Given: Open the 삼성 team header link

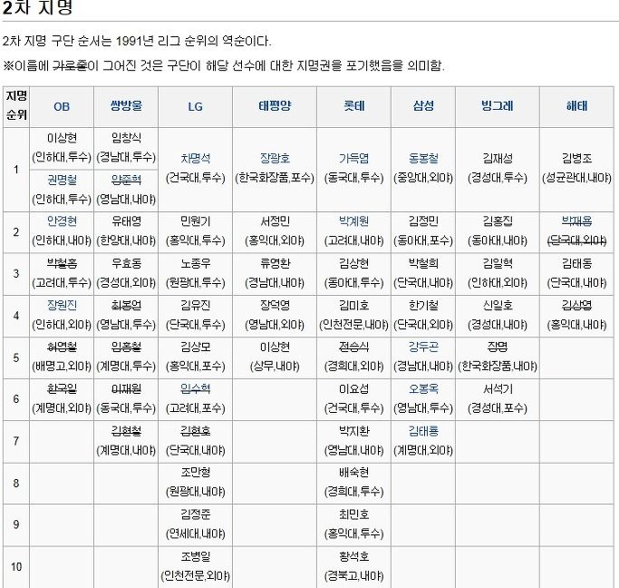Looking at the screenshot, I should coord(423,106).
